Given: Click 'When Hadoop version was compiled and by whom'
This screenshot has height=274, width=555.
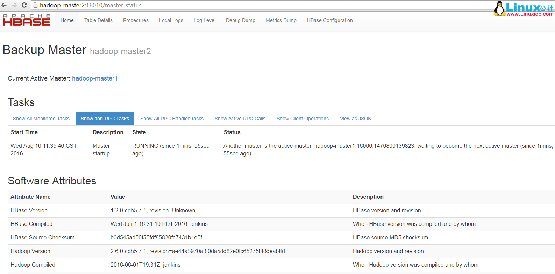Looking at the screenshot, I should click(415, 265).
